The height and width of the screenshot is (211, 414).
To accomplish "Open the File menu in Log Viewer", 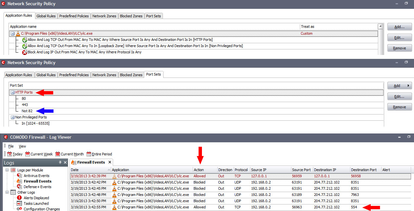I will click(x=11, y=146).
